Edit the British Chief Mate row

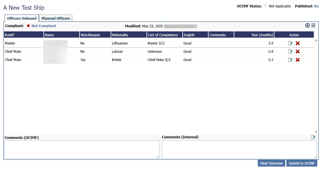click(290, 60)
